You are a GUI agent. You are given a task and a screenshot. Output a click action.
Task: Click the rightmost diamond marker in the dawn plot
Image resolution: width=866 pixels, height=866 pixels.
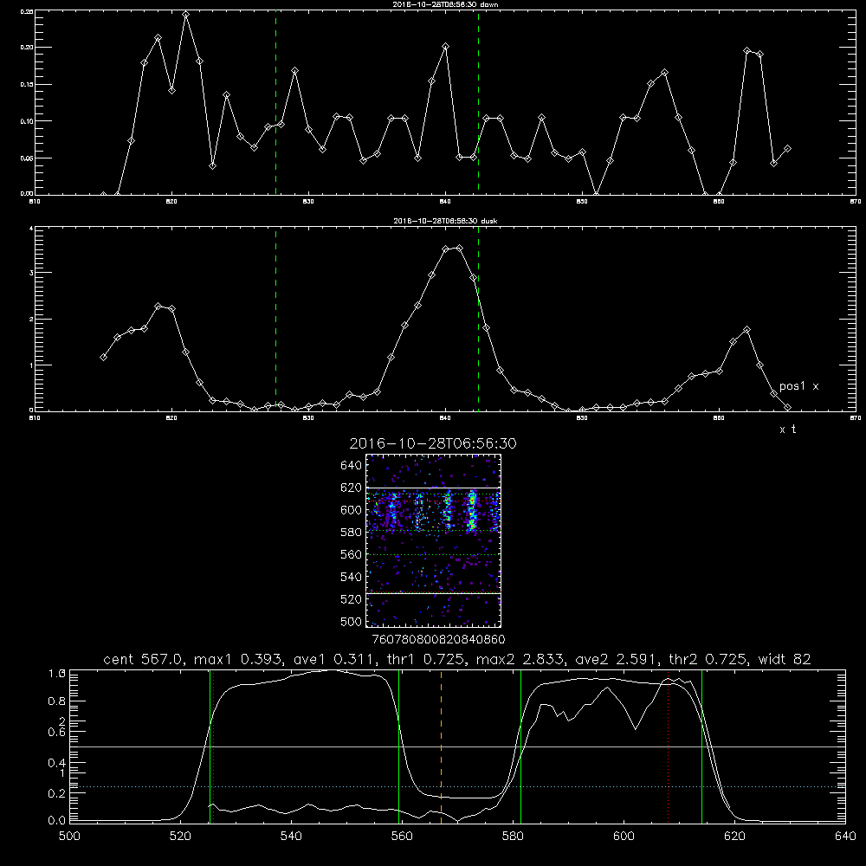(x=787, y=149)
